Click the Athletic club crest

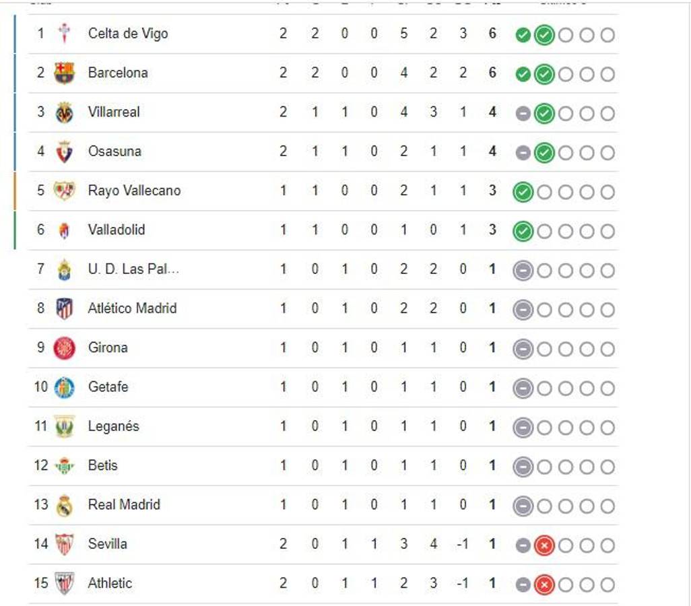click(65, 583)
